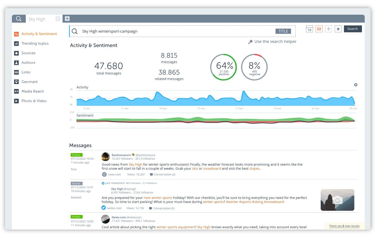378x239 pixels.
Task: Click the TITLE tag in the search bar
Action: coord(283,31)
